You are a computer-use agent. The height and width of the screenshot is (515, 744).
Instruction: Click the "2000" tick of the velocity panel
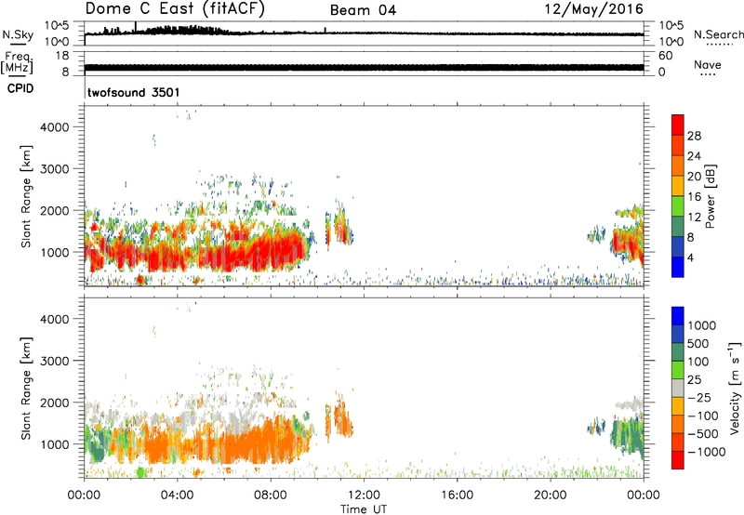point(55,403)
